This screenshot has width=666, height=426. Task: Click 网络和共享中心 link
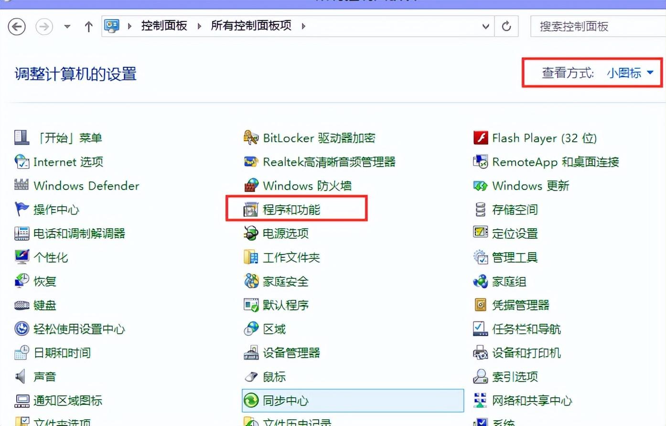(532, 401)
